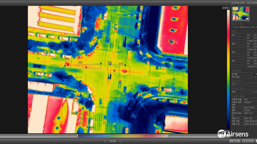Viewport: 257px width, 144px height.
Task: Go to the previous thermal image
Action: [x=105, y=141]
